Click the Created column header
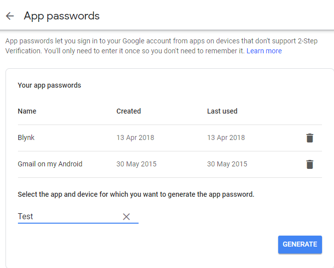This screenshot has height=268, width=334. pyautogui.click(x=129, y=111)
